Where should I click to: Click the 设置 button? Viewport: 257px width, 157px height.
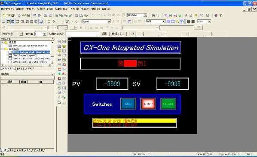click(x=104, y=34)
